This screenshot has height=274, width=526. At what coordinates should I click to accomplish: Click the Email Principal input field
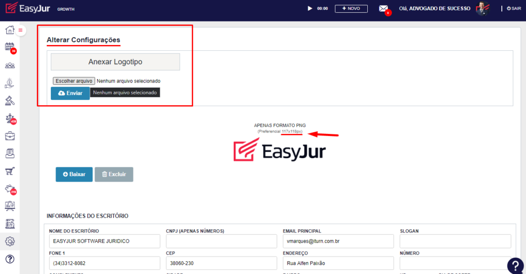[x=338, y=241]
